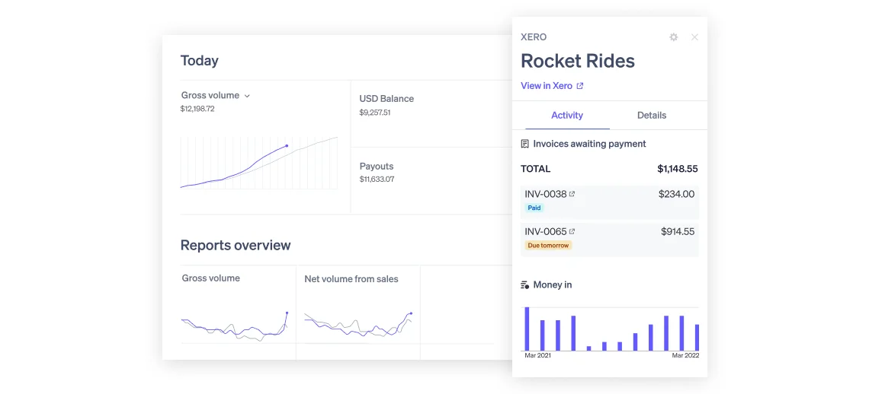
Task: Click external link icon next to INV-0038
Action: coord(572,194)
